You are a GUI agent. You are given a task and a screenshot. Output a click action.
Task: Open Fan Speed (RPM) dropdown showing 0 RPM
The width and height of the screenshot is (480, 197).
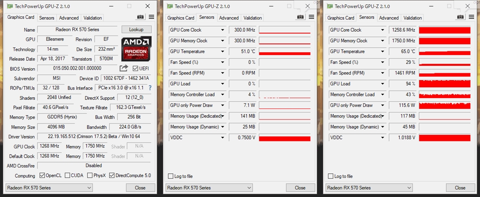pyautogui.click(x=223, y=73)
